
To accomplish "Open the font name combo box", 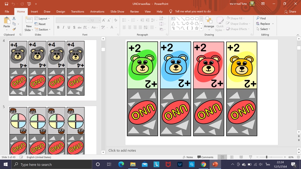I will 73,20.
